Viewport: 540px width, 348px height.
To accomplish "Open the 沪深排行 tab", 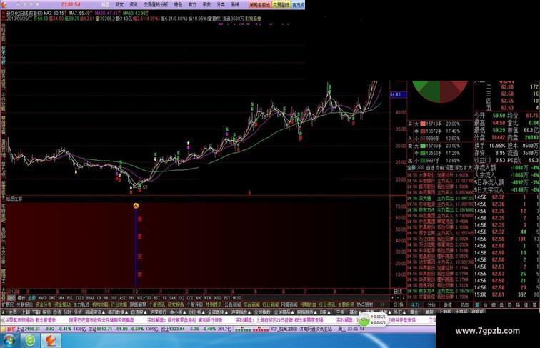I will pos(157,312).
